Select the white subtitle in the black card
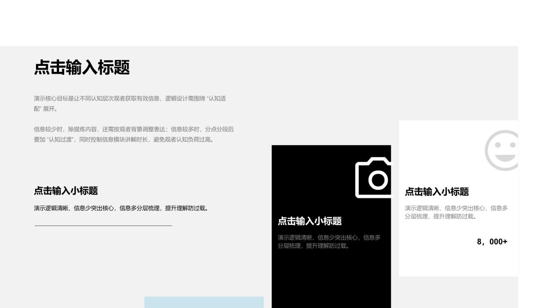This screenshot has height=308, width=548. point(310,221)
